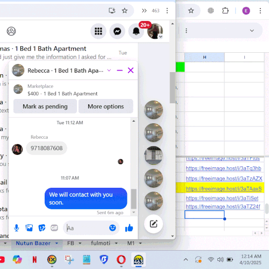Open the emoji picker in message box
The width and height of the screenshot is (269, 269).
click(x=112, y=228)
